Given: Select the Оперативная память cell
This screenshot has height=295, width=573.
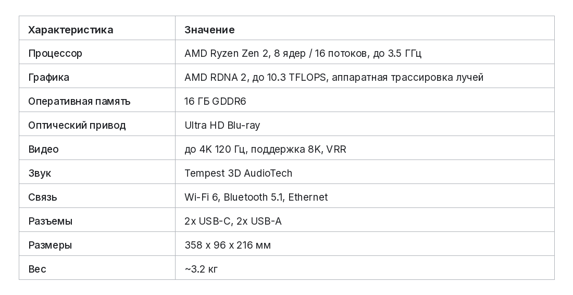Looking at the screenshot, I should point(79,101).
